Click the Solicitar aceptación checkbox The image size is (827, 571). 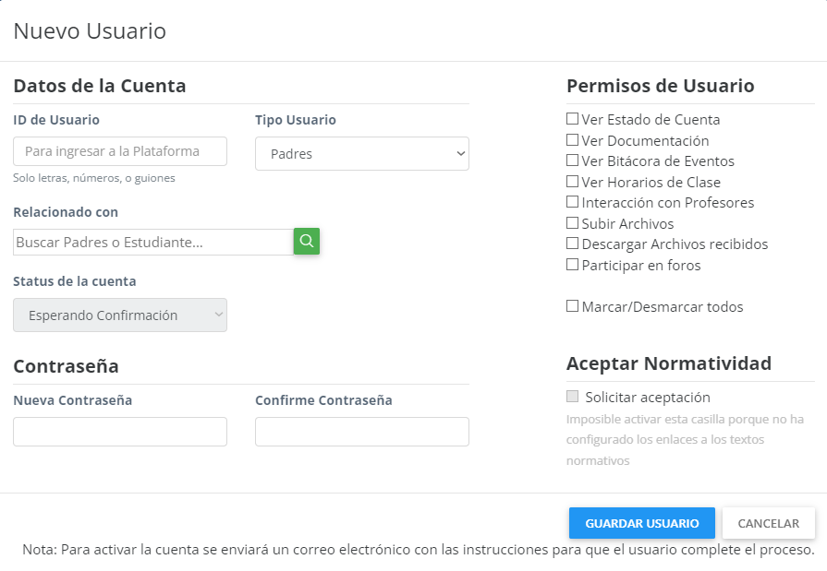coord(573,397)
